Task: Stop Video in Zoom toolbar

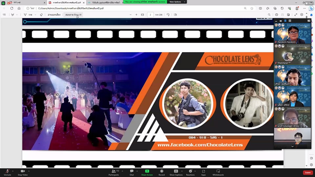Action: click(23, 172)
